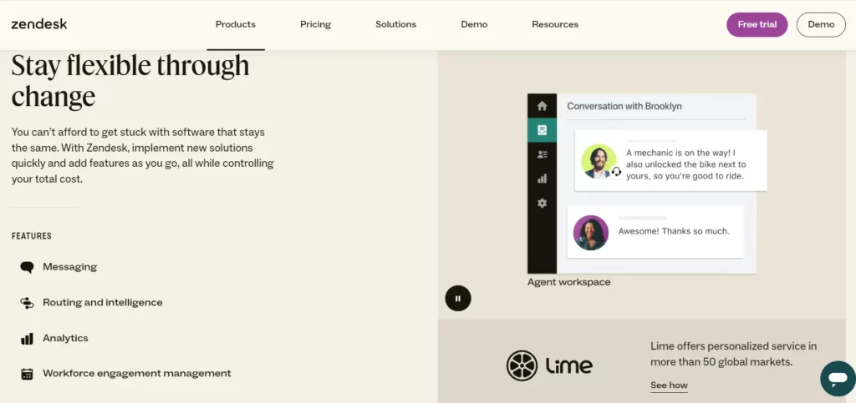Pause the agent workspace animation

458,299
